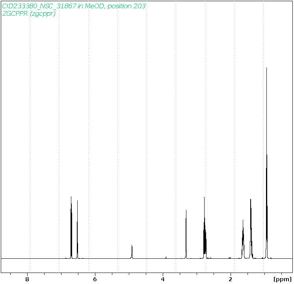Click the axis label 6 ppm
294x284 pixels.
95,279
